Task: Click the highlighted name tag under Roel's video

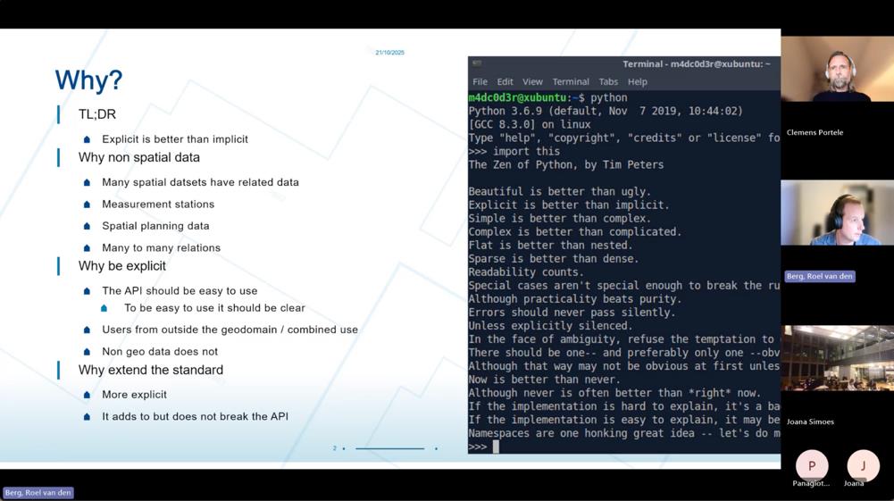Action: (x=819, y=276)
